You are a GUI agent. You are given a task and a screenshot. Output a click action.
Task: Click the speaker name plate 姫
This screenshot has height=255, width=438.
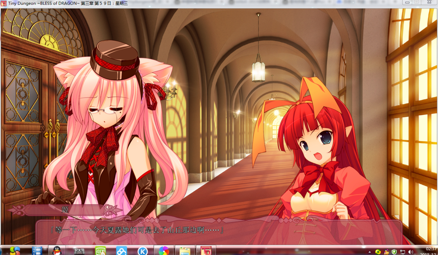(x=65, y=210)
